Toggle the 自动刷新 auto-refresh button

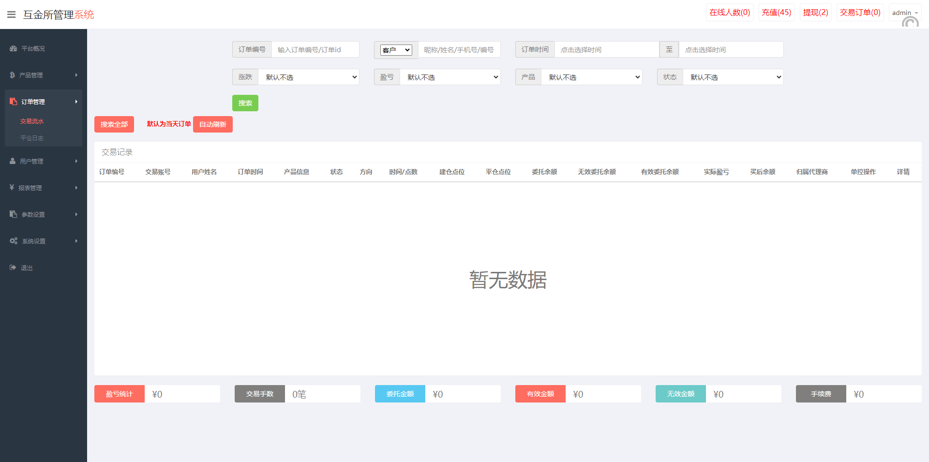tap(212, 124)
